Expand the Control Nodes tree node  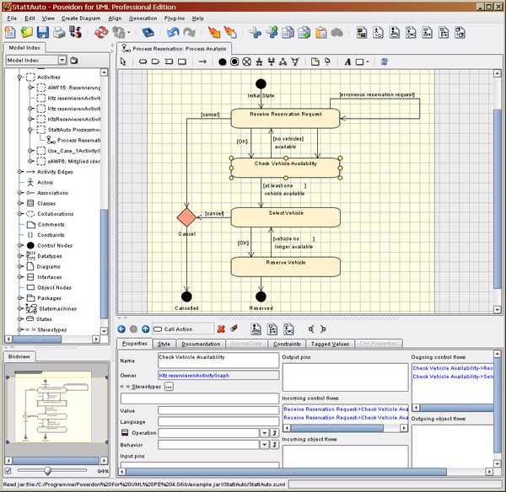coord(19,245)
